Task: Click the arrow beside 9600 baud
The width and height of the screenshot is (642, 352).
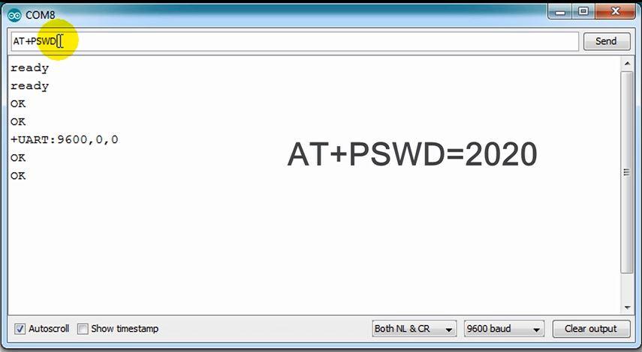Action: coord(536,330)
